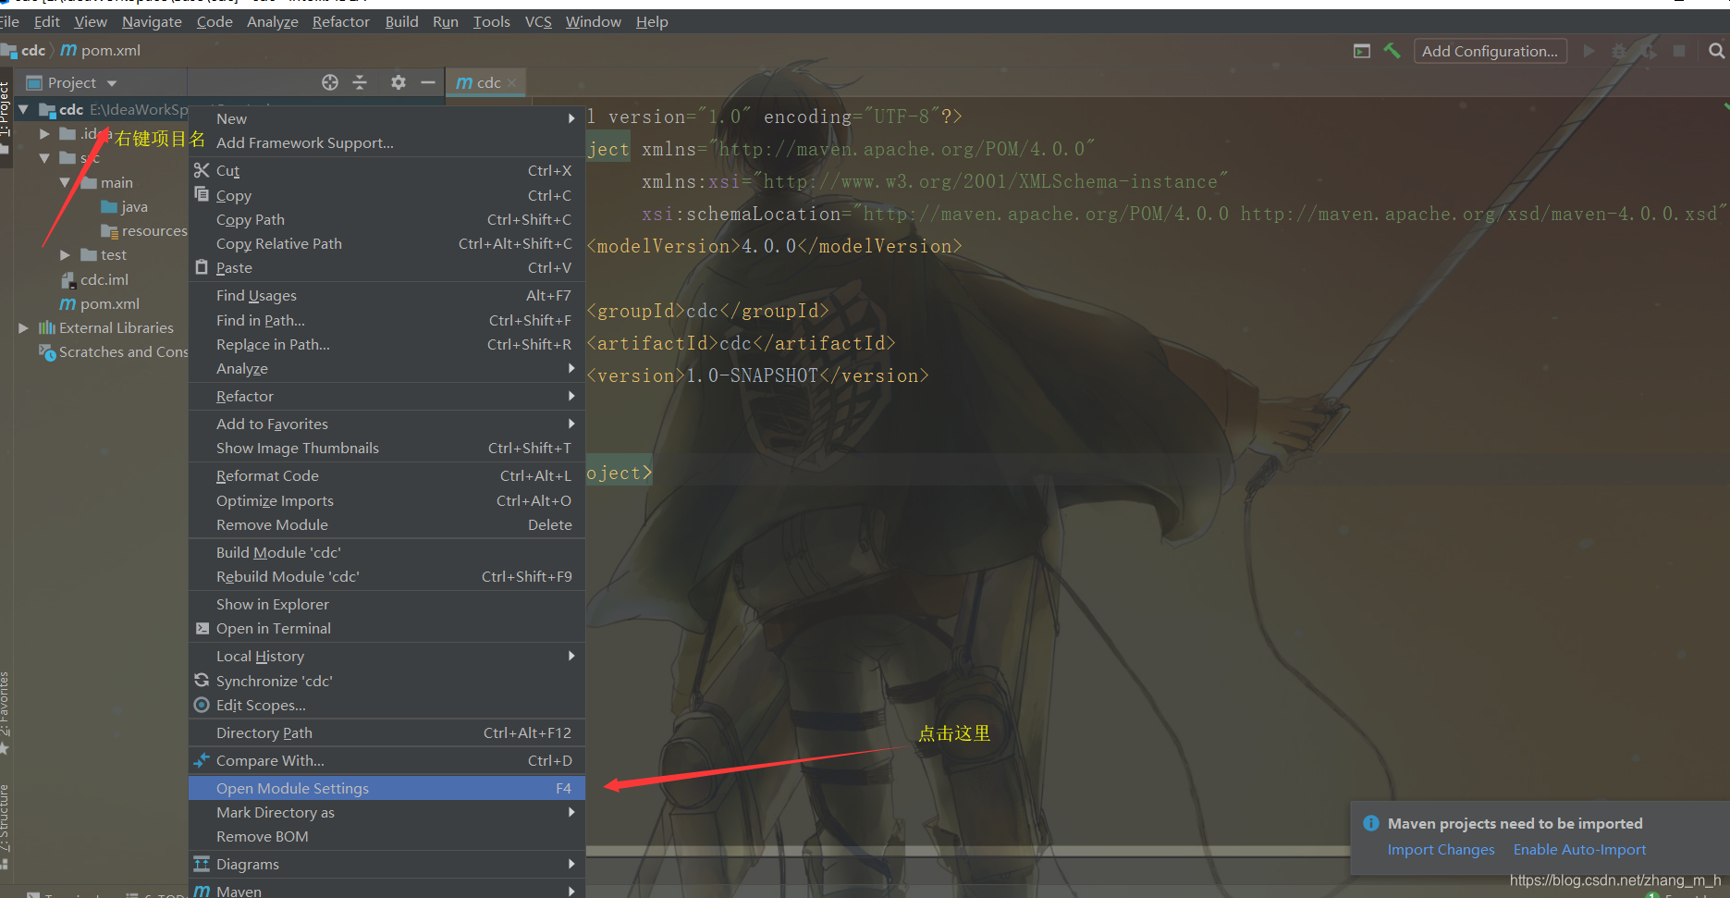Expand the New submenu

point(386,118)
